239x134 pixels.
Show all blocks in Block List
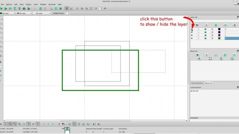click(198, 55)
